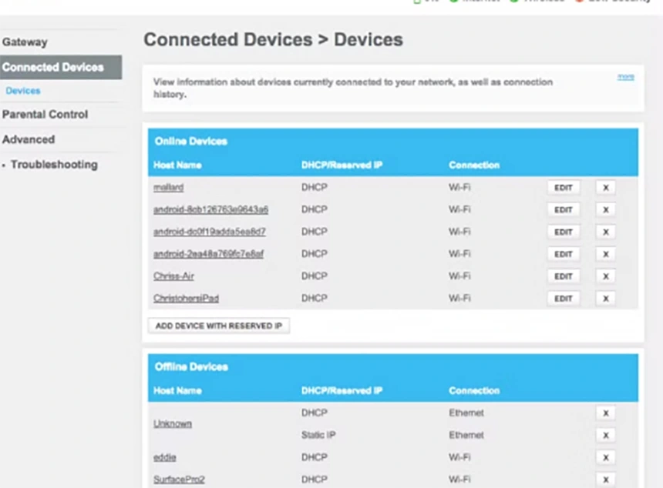Screen dimensions: 663x488
Task: Open the eddie offline host link
Action: 164,457
